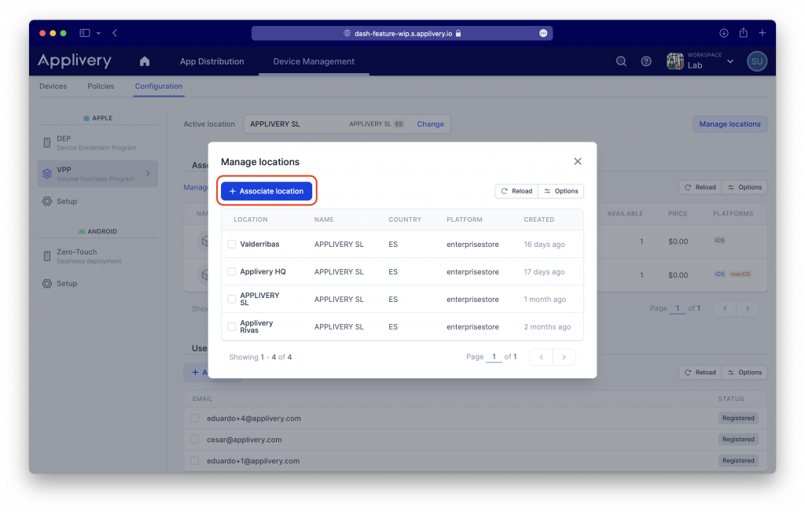Click the page number field in dialog

(494, 357)
